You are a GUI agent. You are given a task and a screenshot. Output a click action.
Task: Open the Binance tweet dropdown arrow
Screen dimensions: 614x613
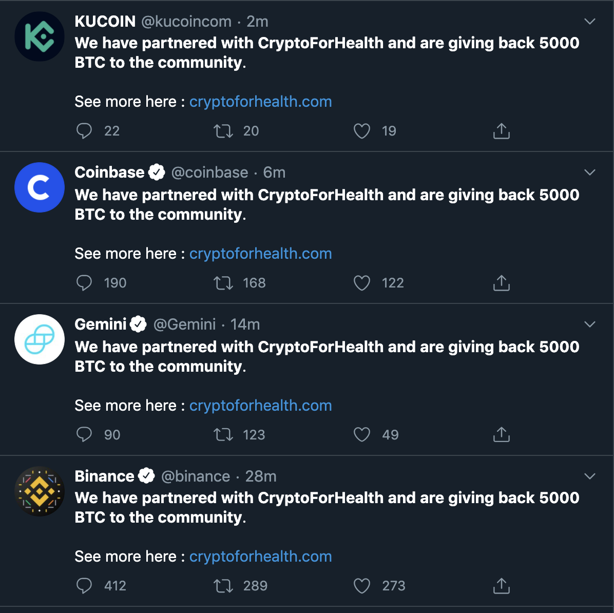pyautogui.click(x=590, y=476)
